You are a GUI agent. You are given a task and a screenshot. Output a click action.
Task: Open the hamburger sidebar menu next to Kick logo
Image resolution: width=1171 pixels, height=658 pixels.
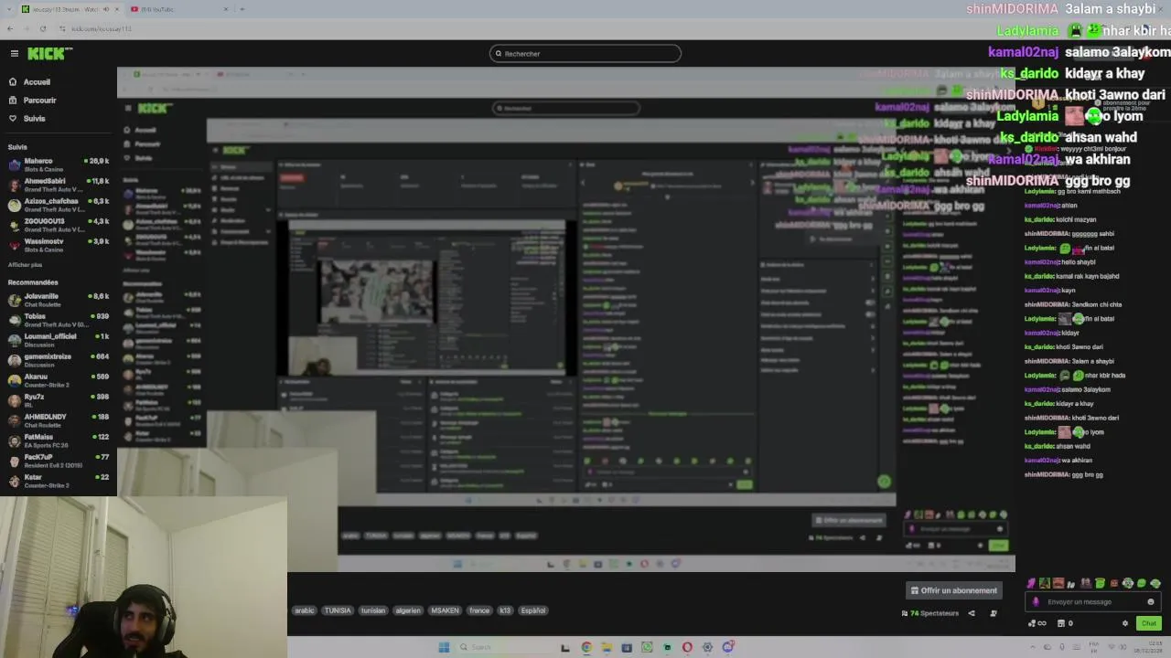click(x=14, y=54)
